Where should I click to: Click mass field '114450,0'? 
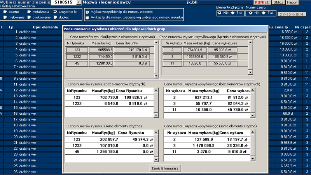[101, 57]
